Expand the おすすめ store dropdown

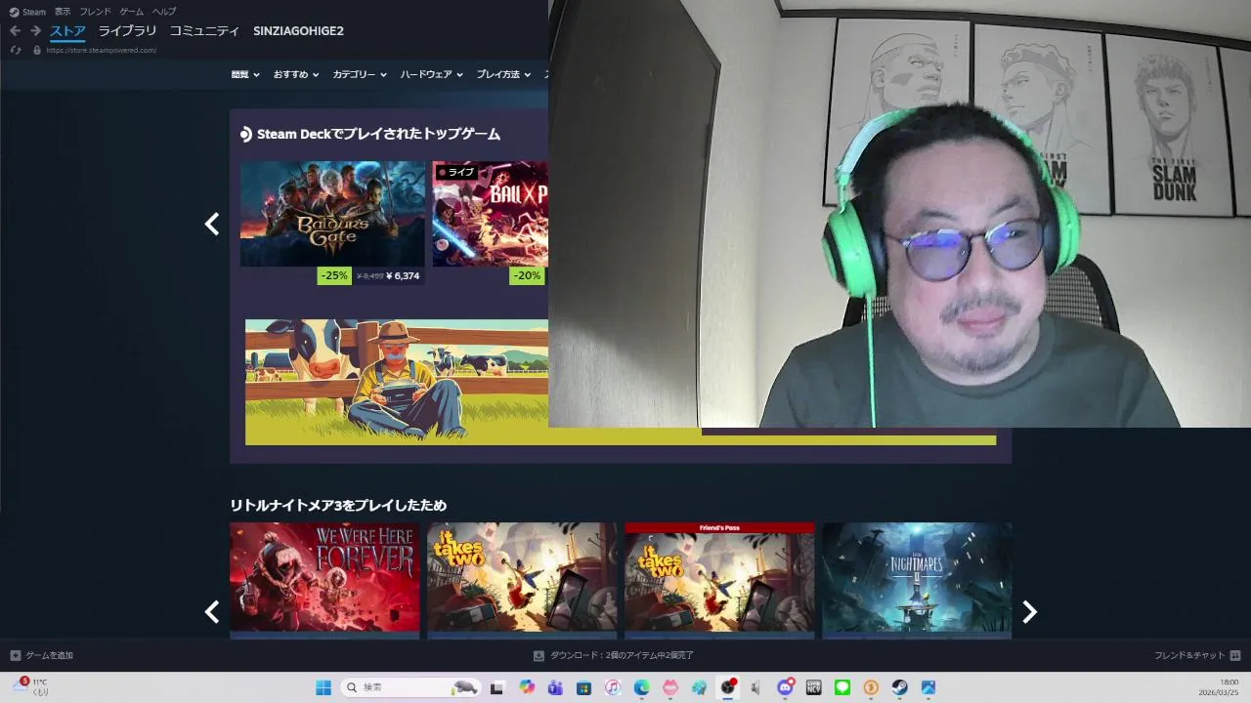click(x=296, y=74)
